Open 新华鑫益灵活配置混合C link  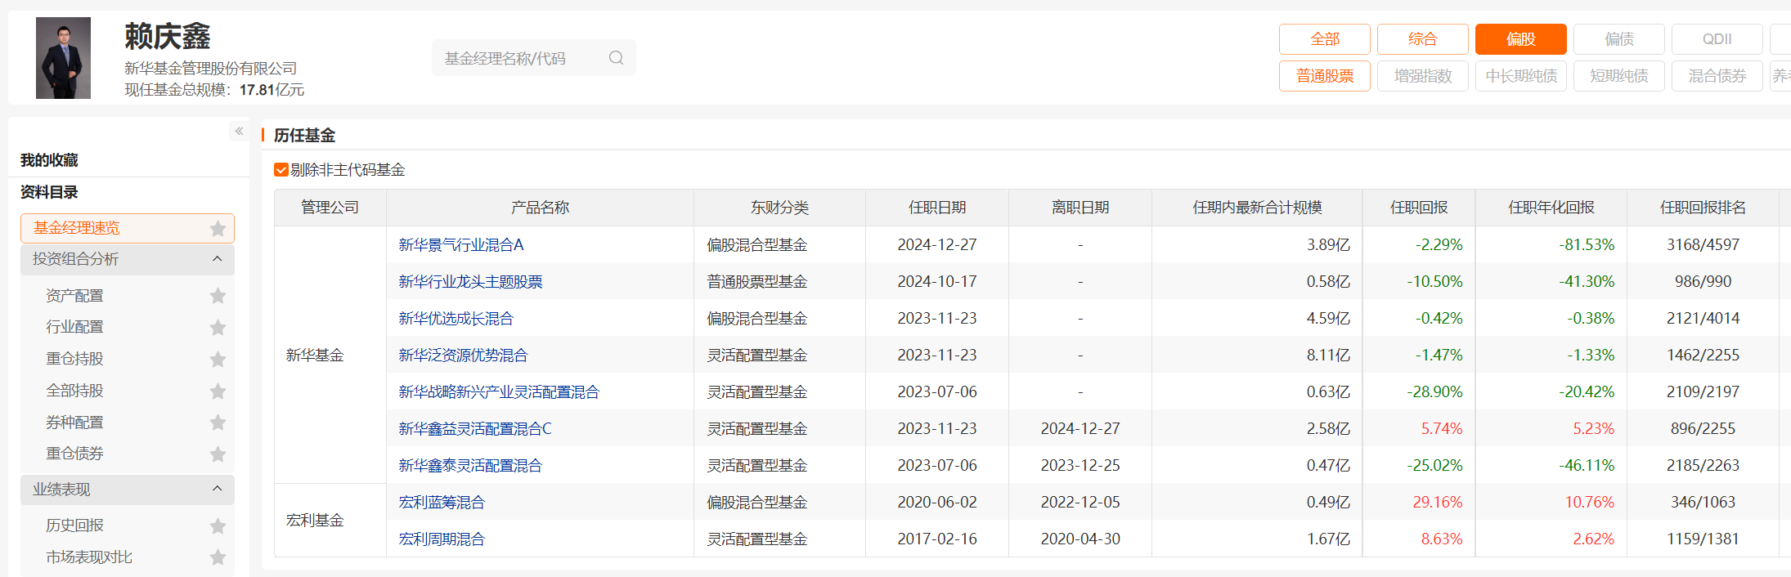[x=475, y=428]
